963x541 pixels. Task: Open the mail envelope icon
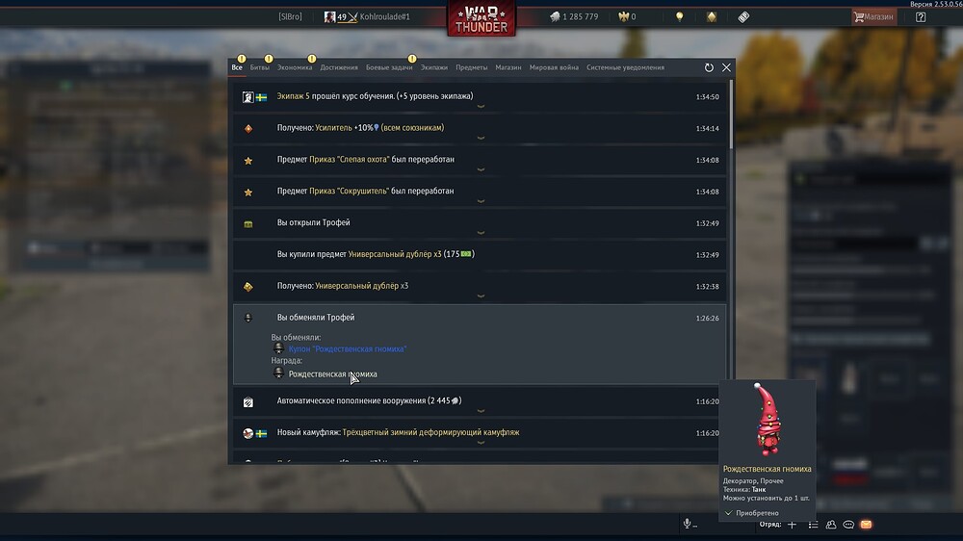866,525
